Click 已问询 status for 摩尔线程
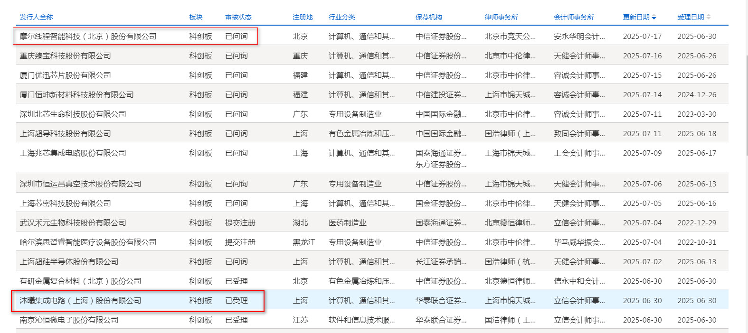 coord(237,37)
